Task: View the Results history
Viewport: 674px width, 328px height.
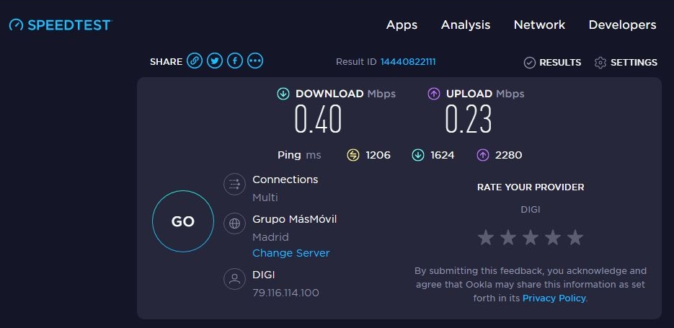Action: tap(552, 63)
